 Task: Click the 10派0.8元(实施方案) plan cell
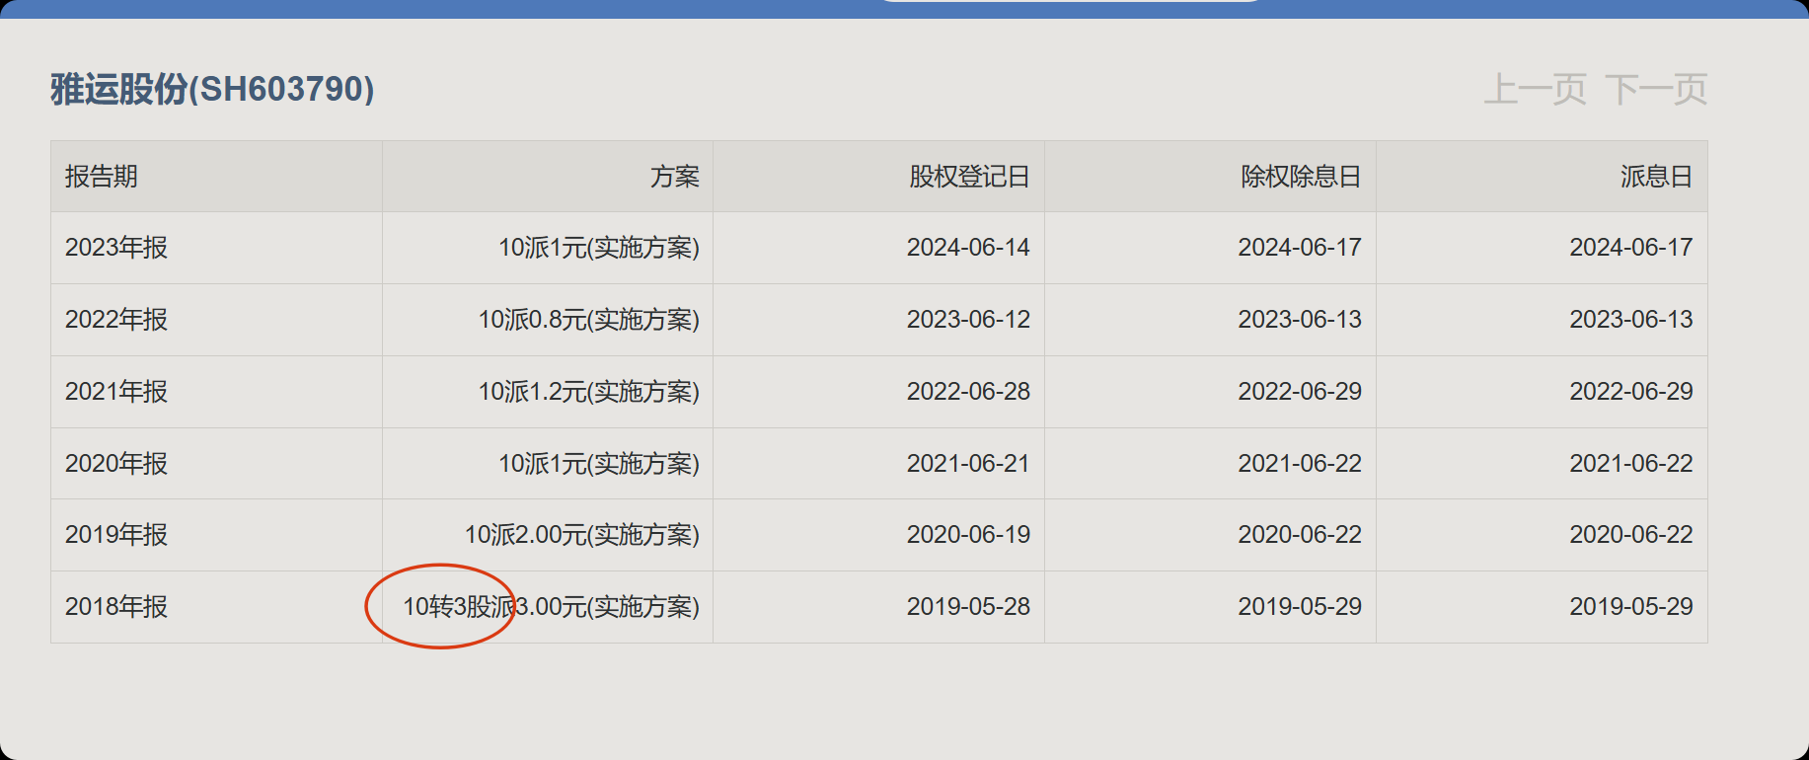coord(588,320)
